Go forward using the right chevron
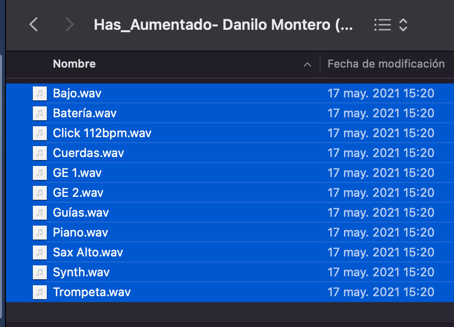The image size is (454, 327). [x=70, y=24]
